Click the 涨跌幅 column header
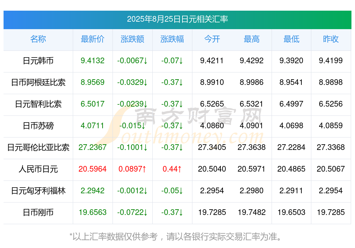This screenshot has width=355, height=248. click(x=172, y=39)
